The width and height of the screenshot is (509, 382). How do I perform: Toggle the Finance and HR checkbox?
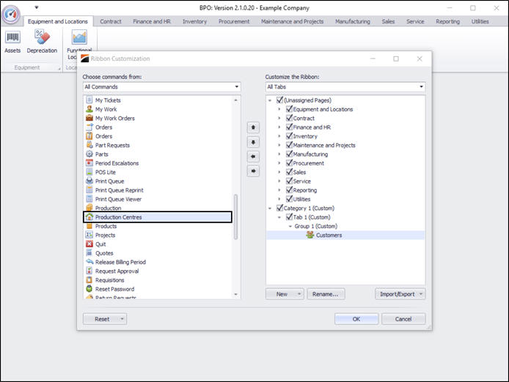pyautogui.click(x=289, y=127)
